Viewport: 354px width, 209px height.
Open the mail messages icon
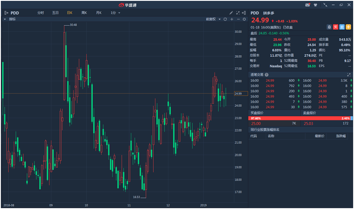pos(307,5)
